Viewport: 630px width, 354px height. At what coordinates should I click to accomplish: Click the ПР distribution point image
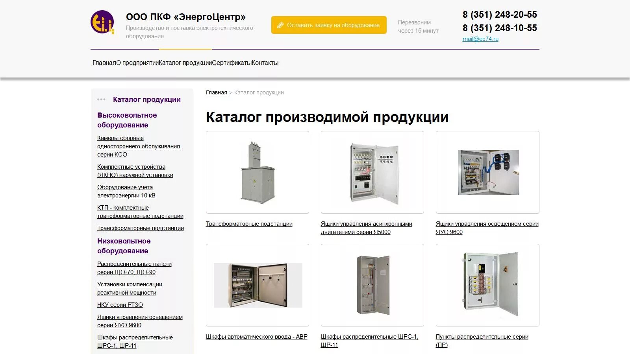(x=487, y=285)
